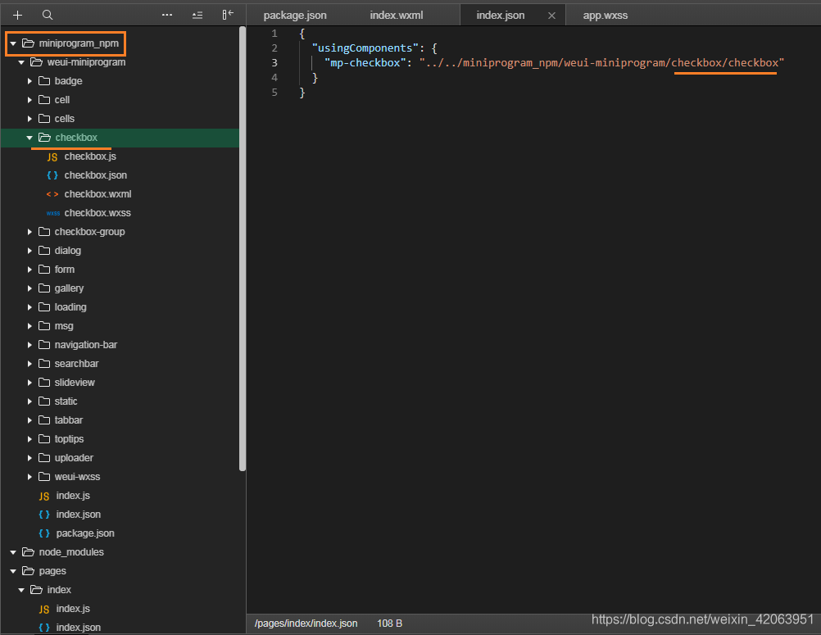Collapse the checkbox folder arrow

[29, 138]
